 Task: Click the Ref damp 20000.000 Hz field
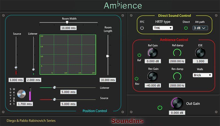pos(177,61)
